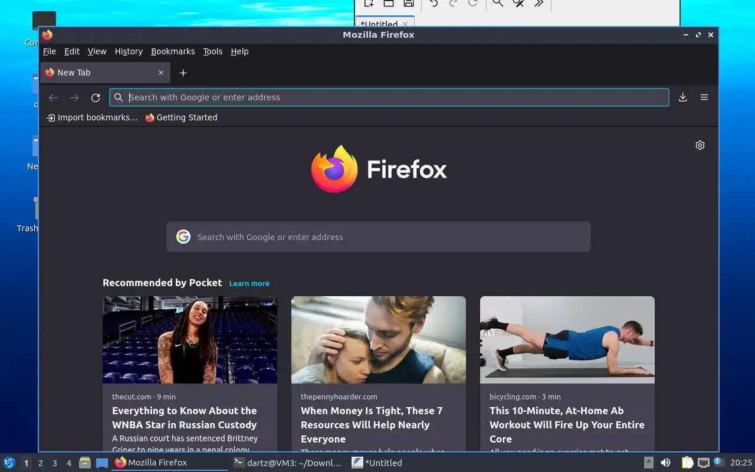755x472 pixels.
Task: Click the update notification tray icon
Action: coord(718,462)
